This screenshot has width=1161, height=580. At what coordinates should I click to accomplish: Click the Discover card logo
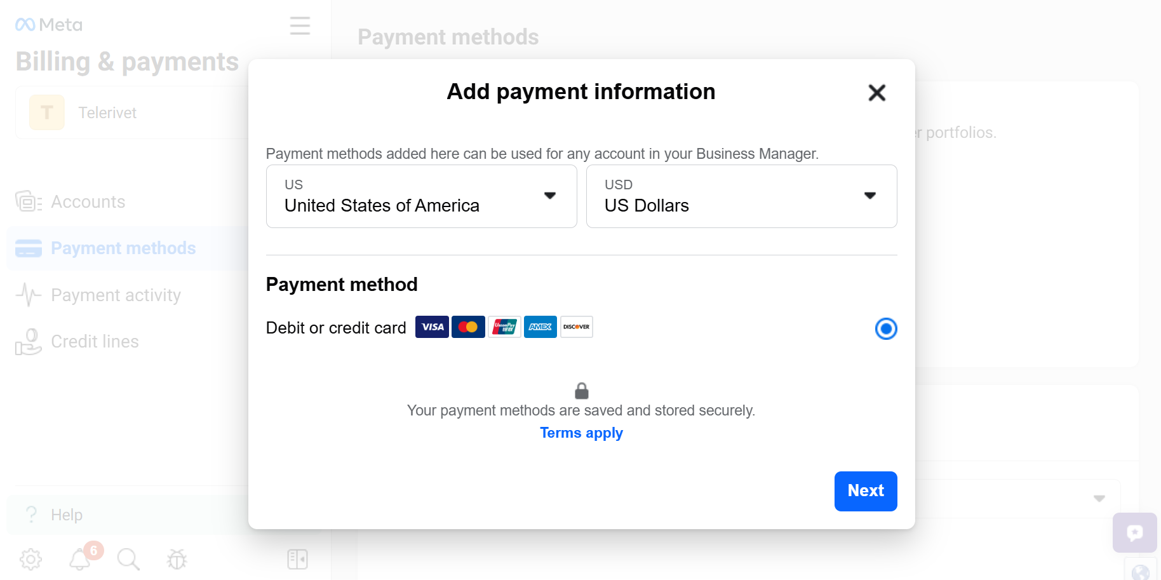pyautogui.click(x=577, y=327)
